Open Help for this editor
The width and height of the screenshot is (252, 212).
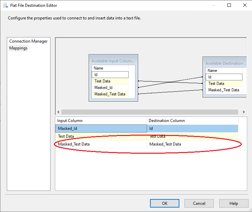tap(234, 203)
